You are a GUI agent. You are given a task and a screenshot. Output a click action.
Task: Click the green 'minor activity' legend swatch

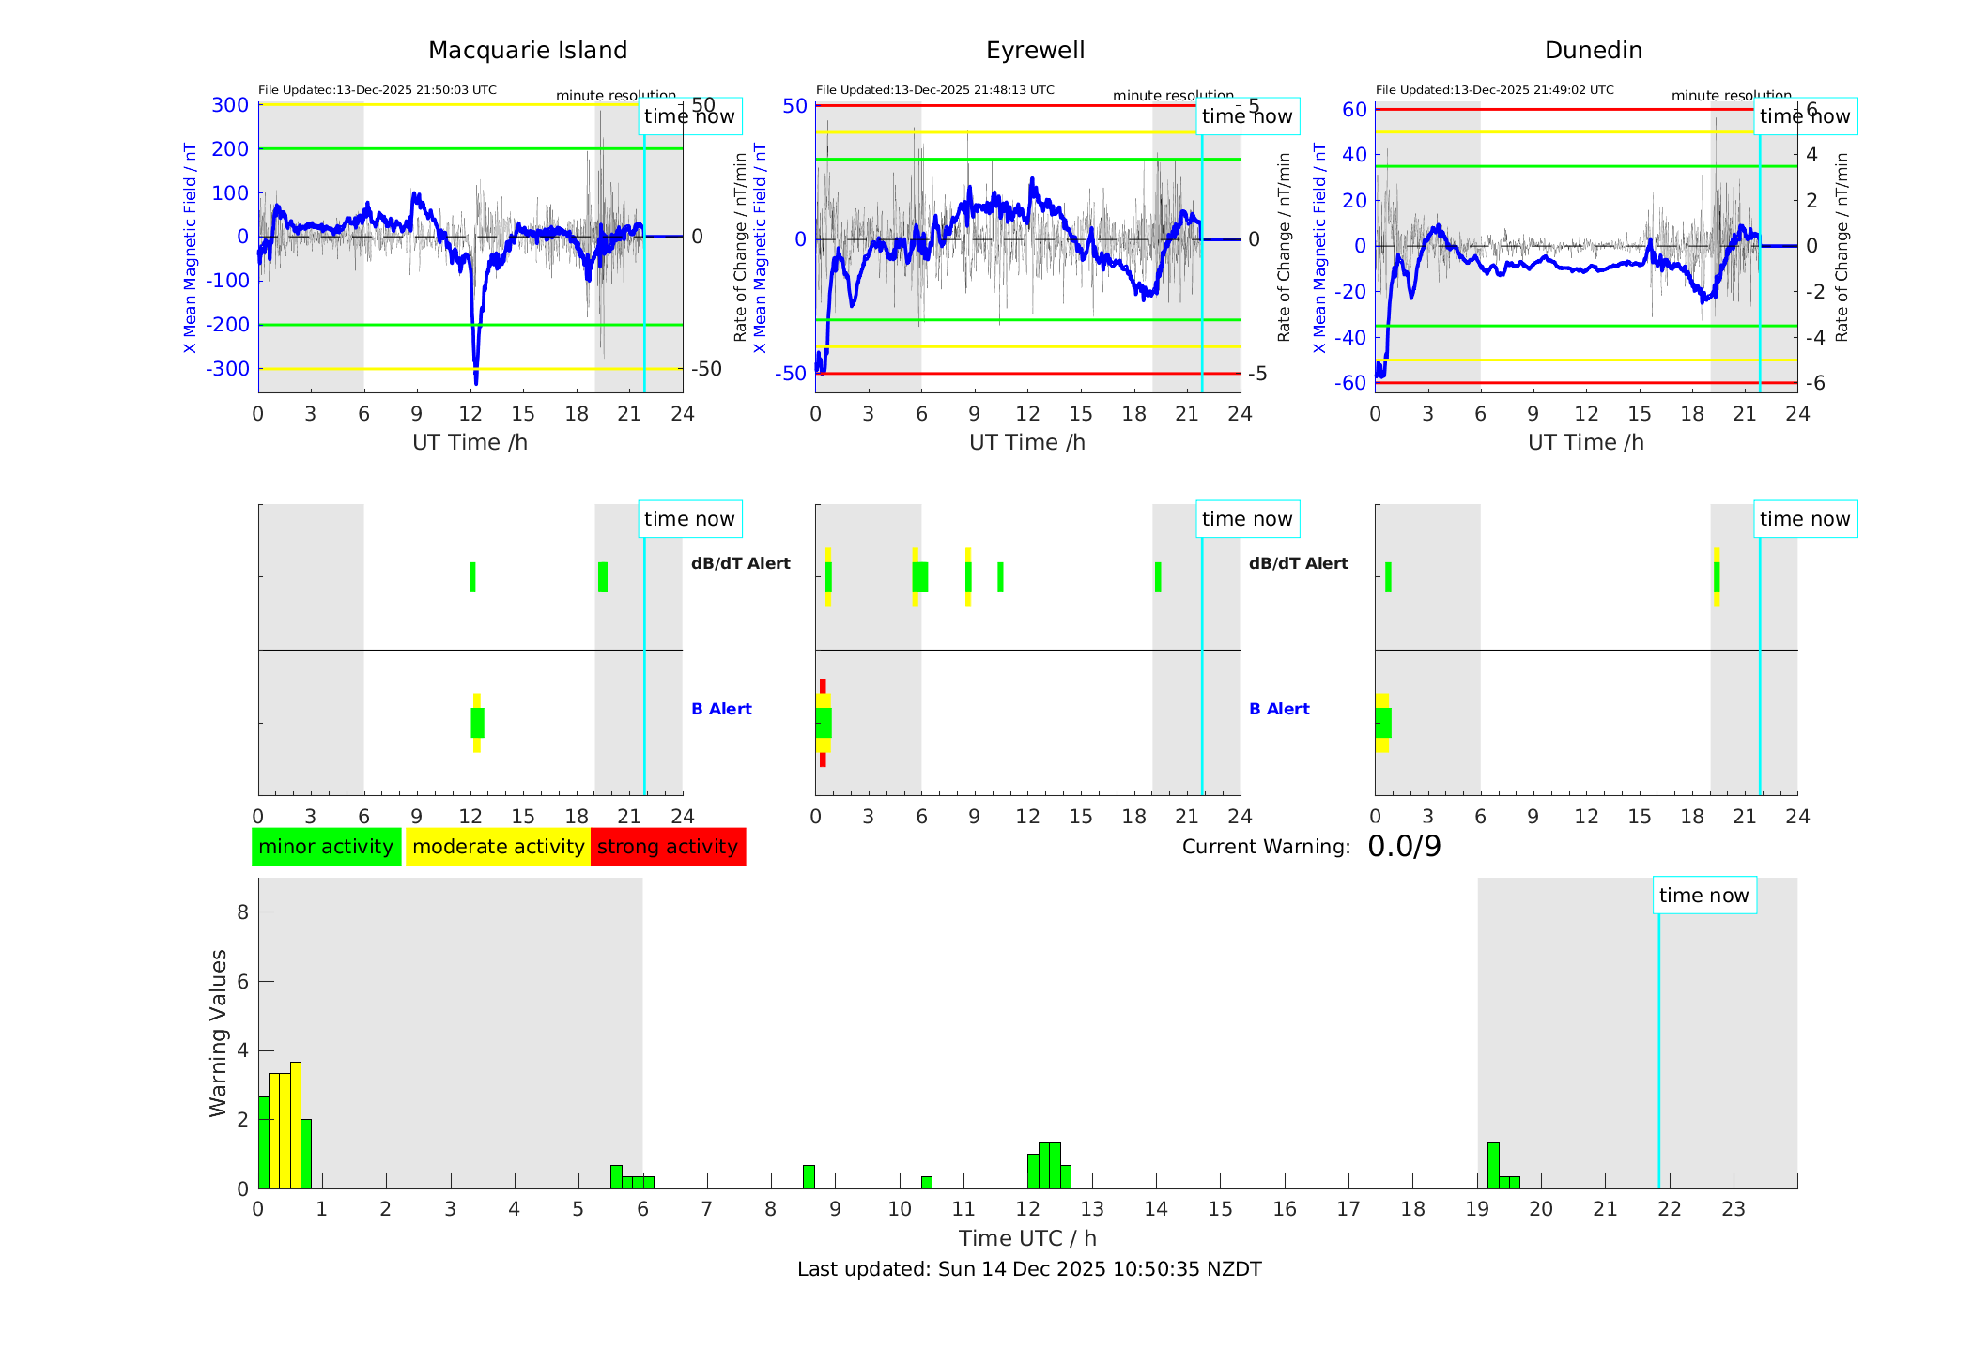[326, 847]
